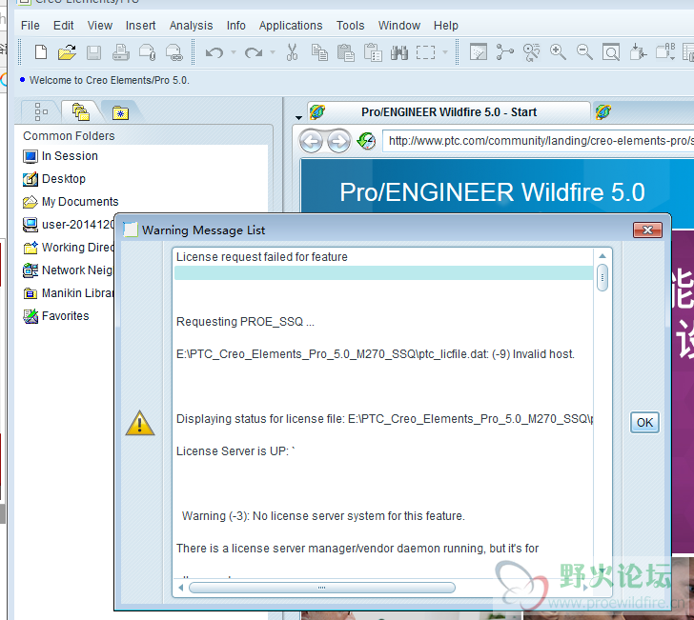Select In Session folder
The width and height of the screenshot is (694, 620).
point(61,156)
